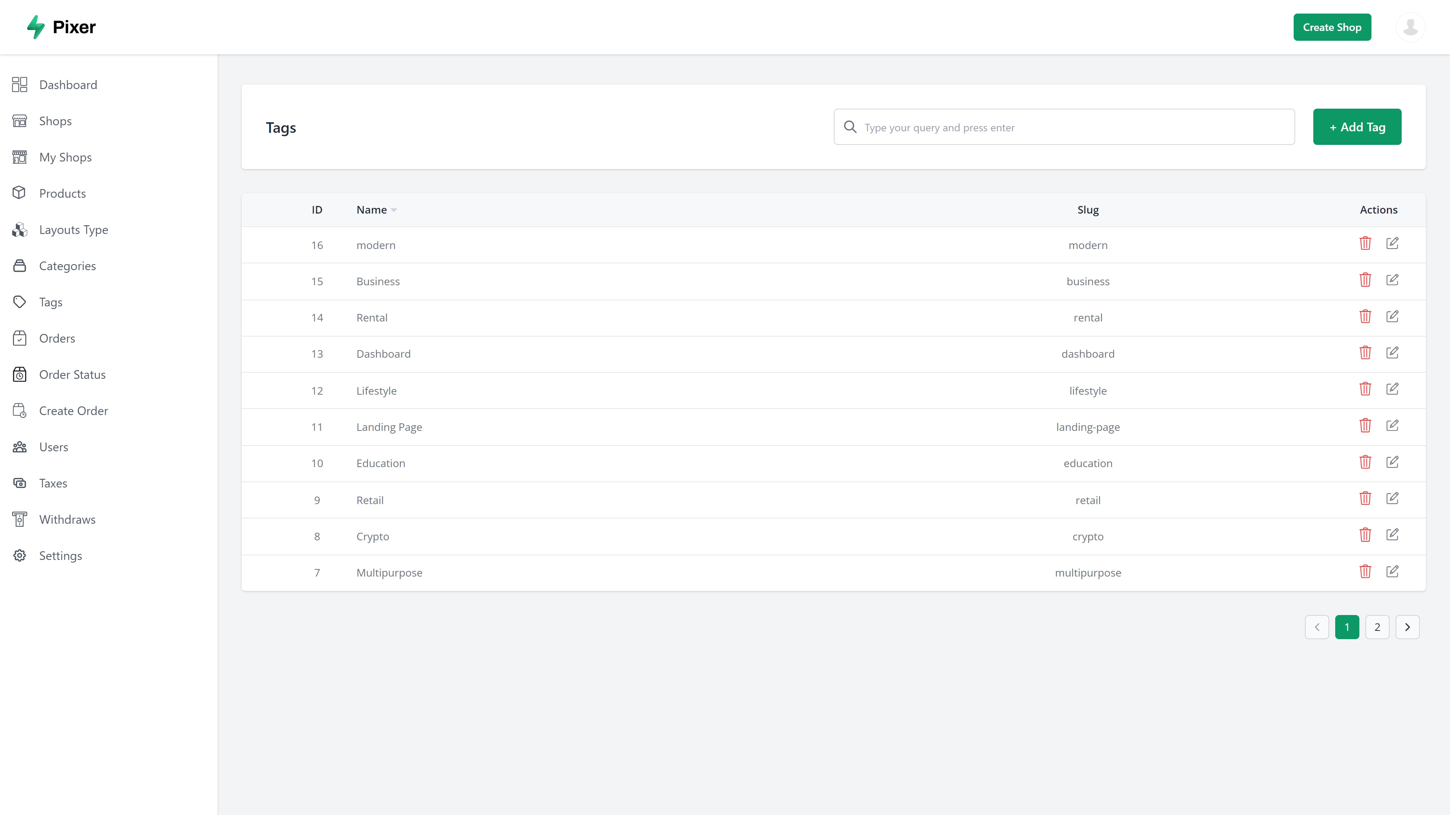
Task: Click the Create Shop button
Action: point(1332,26)
